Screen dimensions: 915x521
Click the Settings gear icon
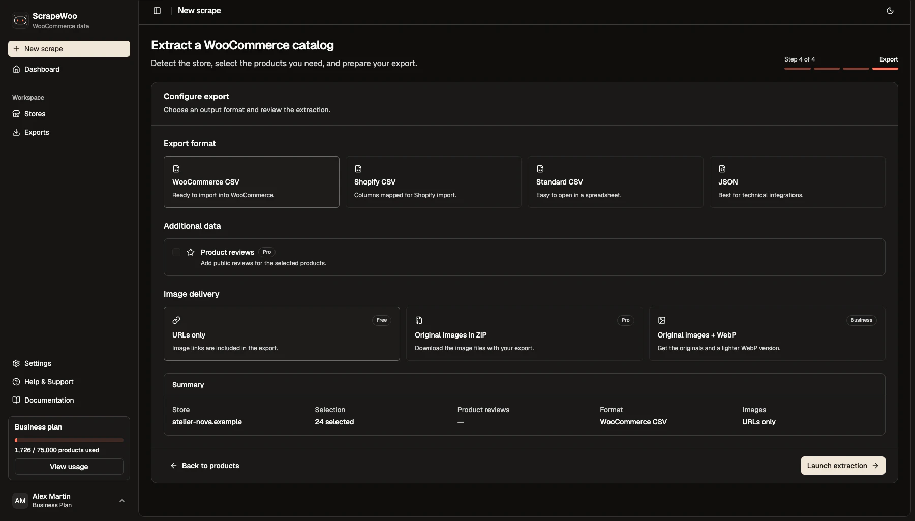[16, 363]
